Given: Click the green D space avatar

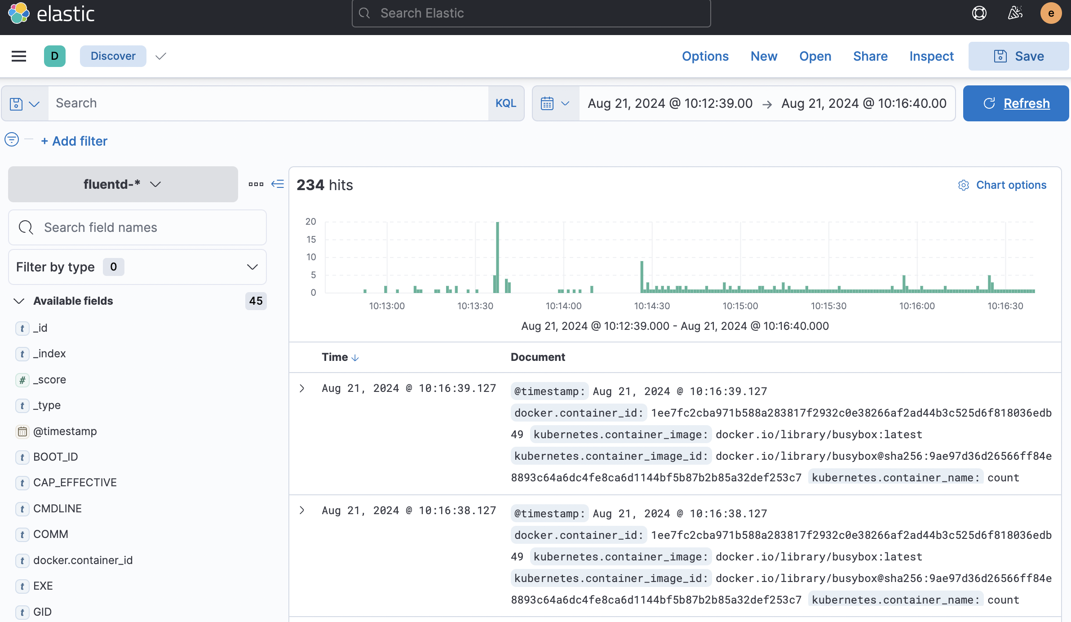Looking at the screenshot, I should coord(55,56).
